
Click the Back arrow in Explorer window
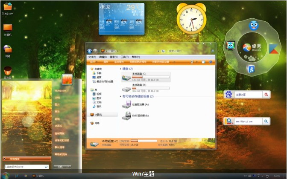pos(90,51)
